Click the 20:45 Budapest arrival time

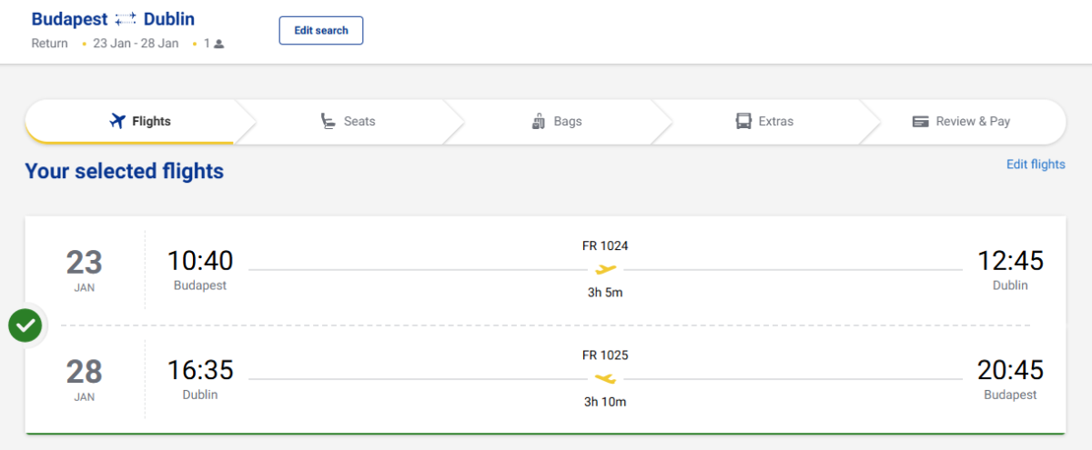point(1010,371)
